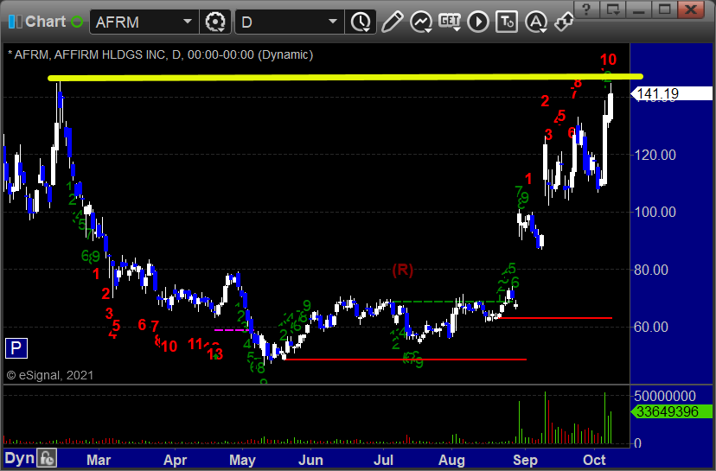This screenshot has height=471, width=716.
Task: Open the D interval dropdown
Action: 333,22
